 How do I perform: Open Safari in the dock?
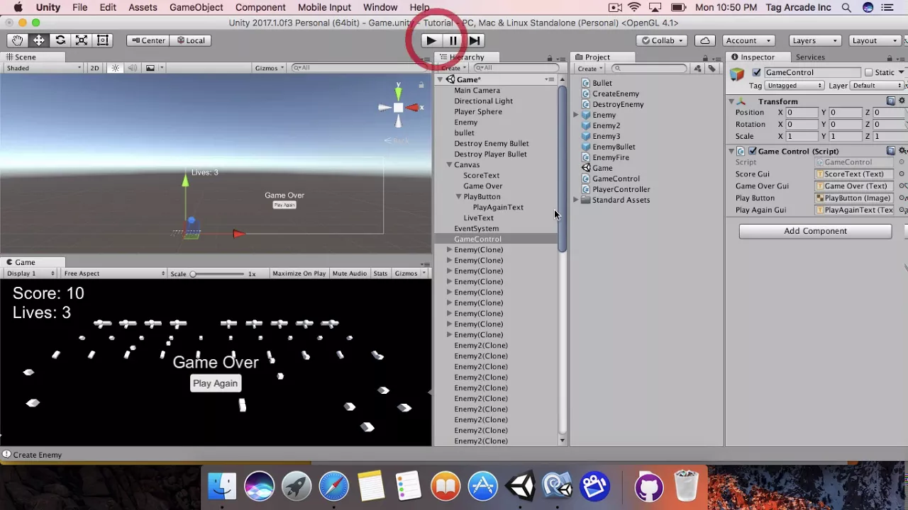click(333, 487)
